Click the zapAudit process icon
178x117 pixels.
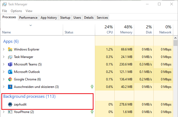coord(10,104)
